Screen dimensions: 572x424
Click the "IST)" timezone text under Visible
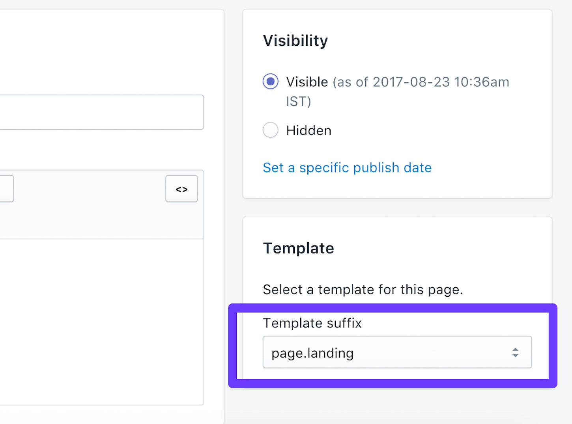tap(299, 102)
